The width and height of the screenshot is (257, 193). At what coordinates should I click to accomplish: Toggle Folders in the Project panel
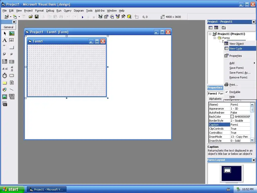point(224,28)
